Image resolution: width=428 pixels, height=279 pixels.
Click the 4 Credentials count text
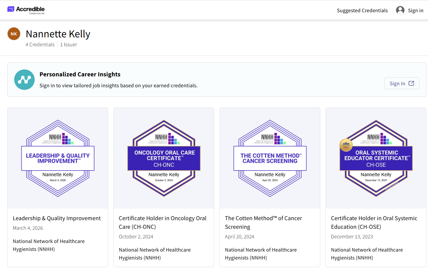coord(40,45)
